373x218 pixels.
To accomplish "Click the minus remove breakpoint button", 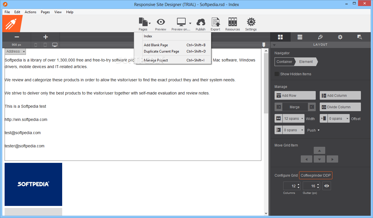I will coord(17,37).
